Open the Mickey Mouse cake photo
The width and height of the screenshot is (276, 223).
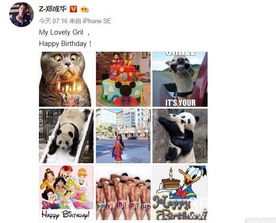(x=123, y=79)
